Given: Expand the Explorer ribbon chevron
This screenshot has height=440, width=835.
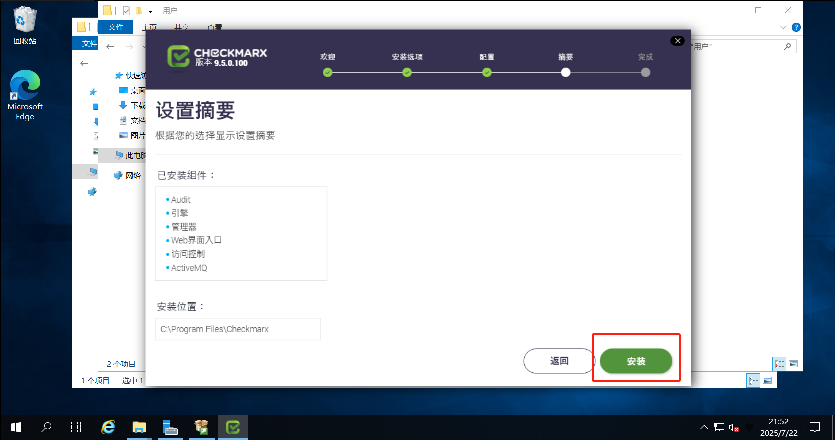Looking at the screenshot, I should [x=783, y=27].
